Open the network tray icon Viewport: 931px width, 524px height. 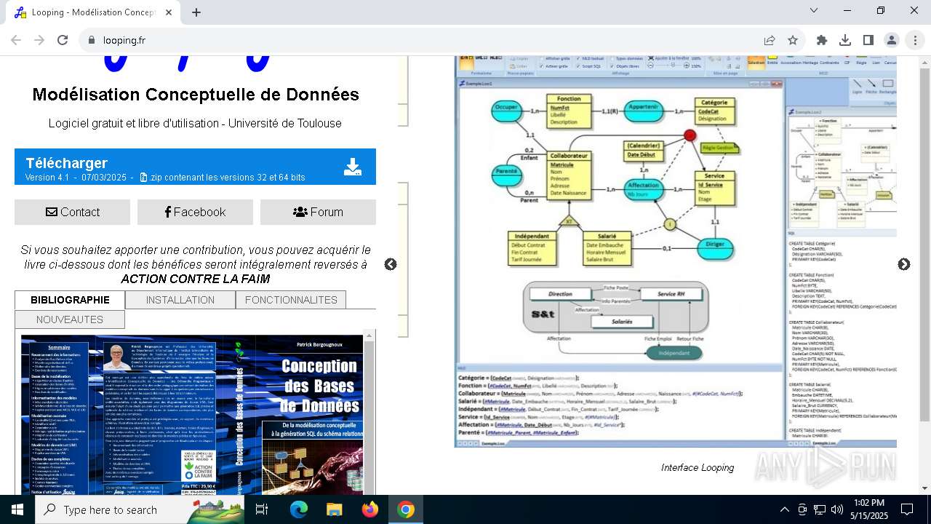820,509
